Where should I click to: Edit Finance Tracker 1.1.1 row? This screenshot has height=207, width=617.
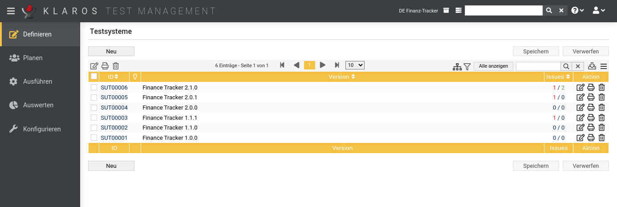580,118
